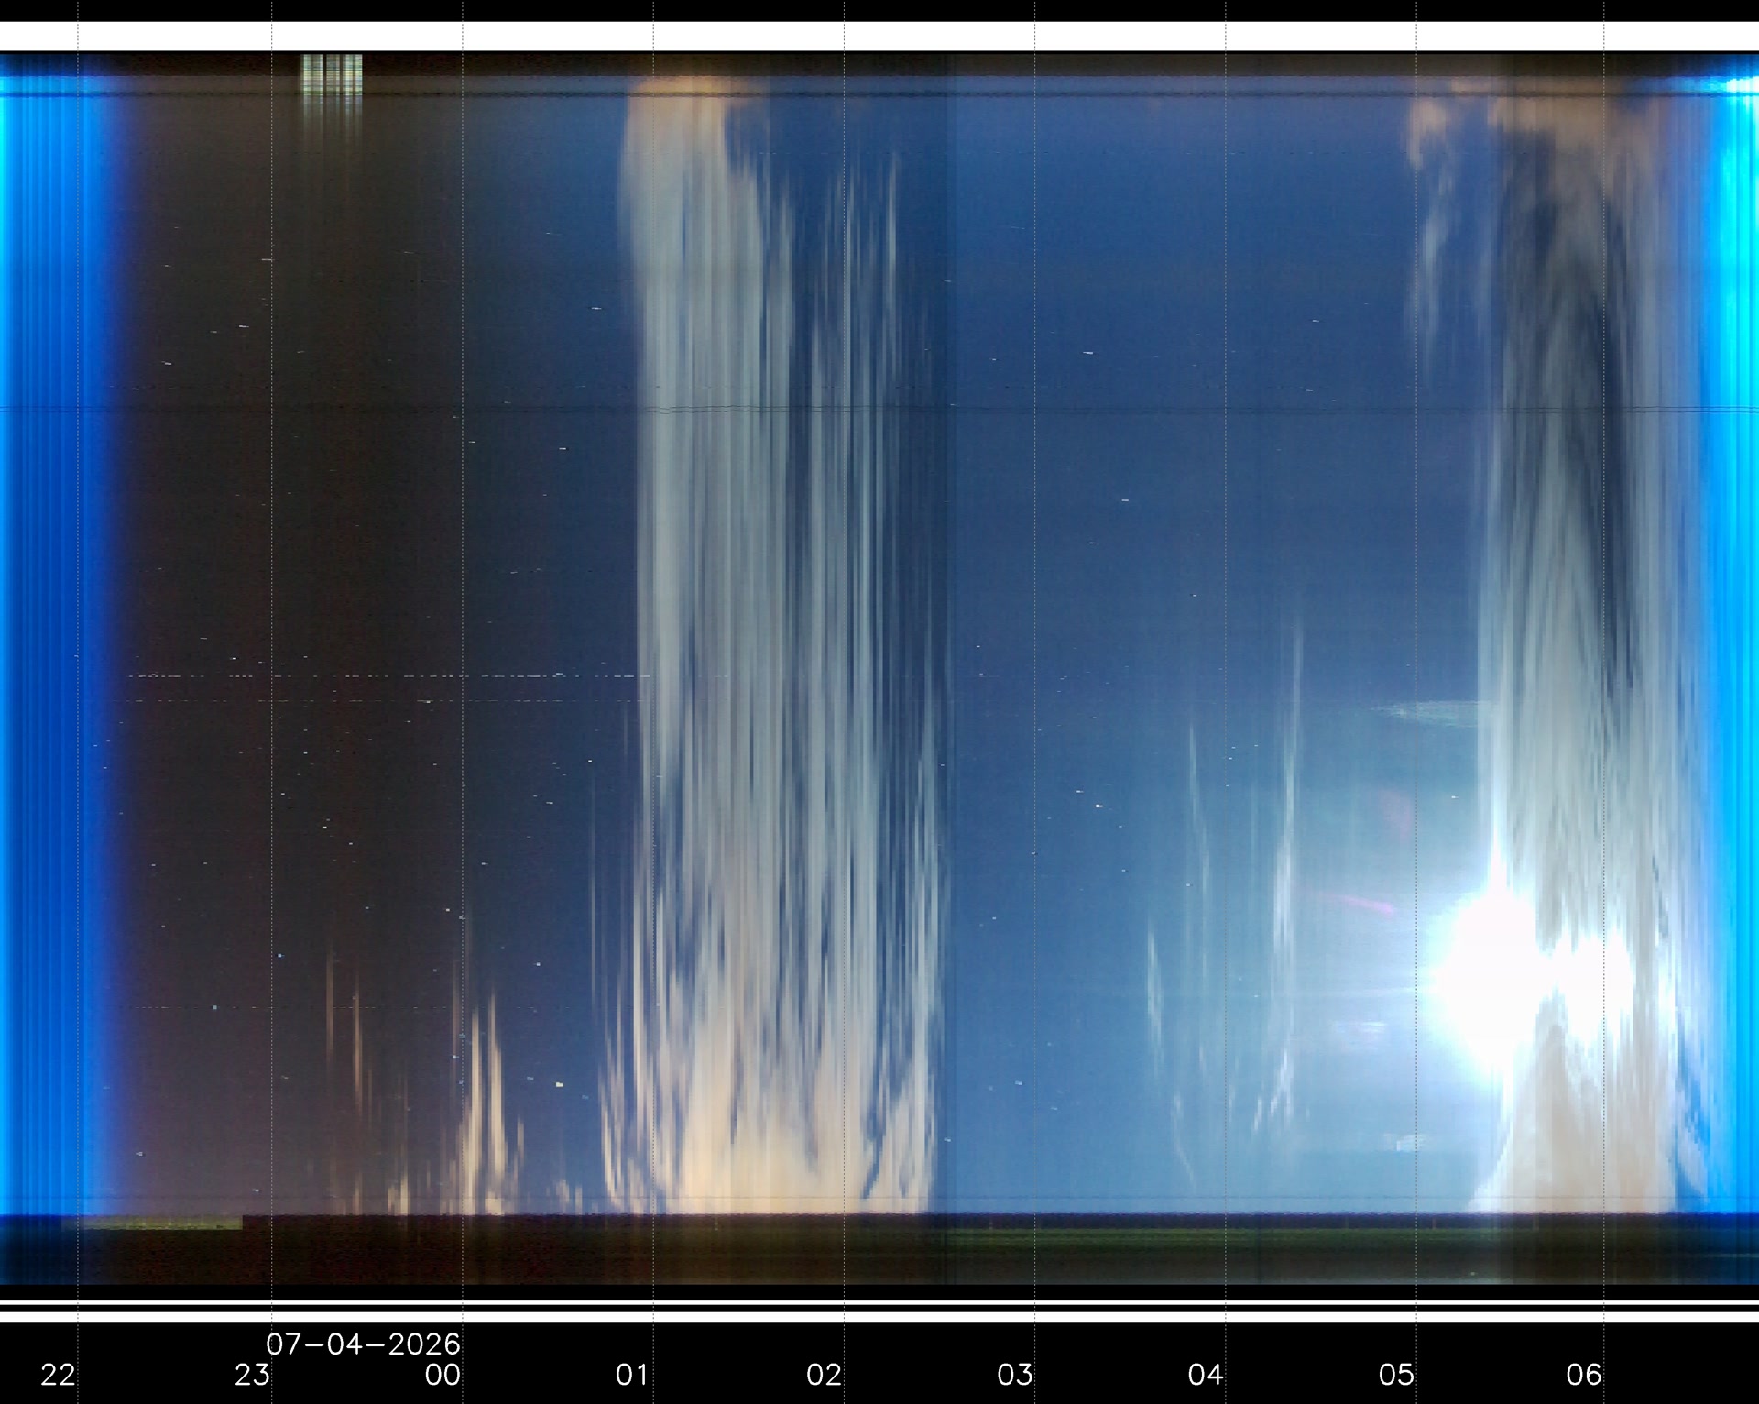Click the 05 hour axis label
This screenshot has height=1404, width=1759.
(1396, 1375)
